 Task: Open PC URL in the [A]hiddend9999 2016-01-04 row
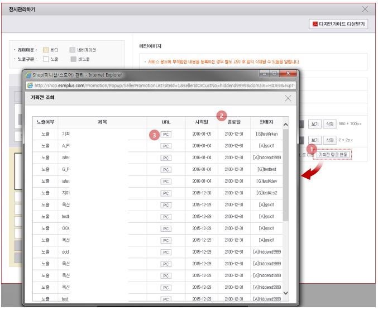[x=166, y=158]
